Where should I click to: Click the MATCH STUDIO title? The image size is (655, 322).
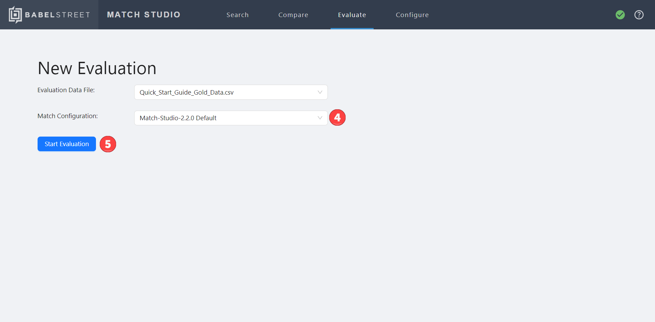point(144,15)
